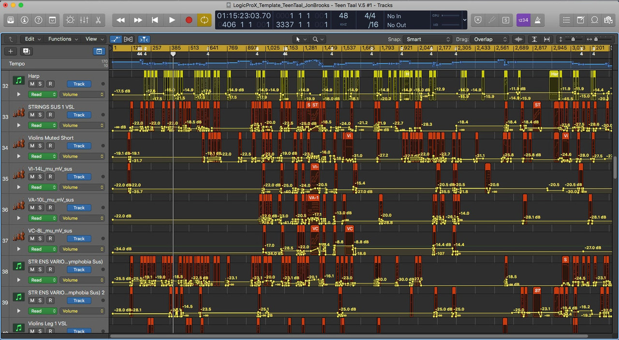Image resolution: width=619 pixels, height=340 pixels.
Task: Solo the STRINGS SUS 1 VSL track
Action: pos(41,115)
